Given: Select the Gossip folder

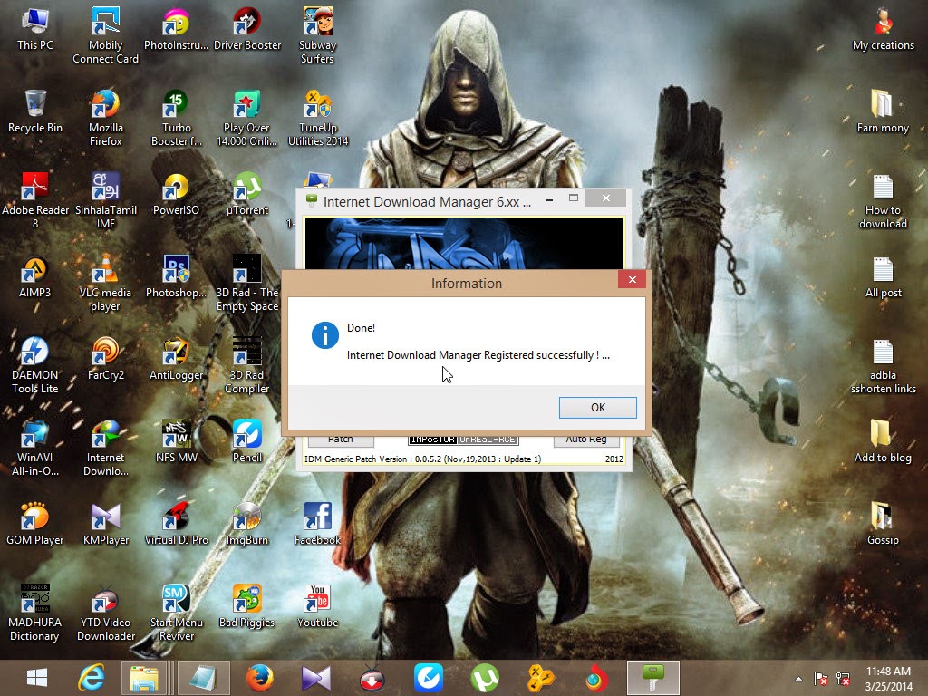Looking at the screenshot, I should pyautogui.click(x=883, y=523).
